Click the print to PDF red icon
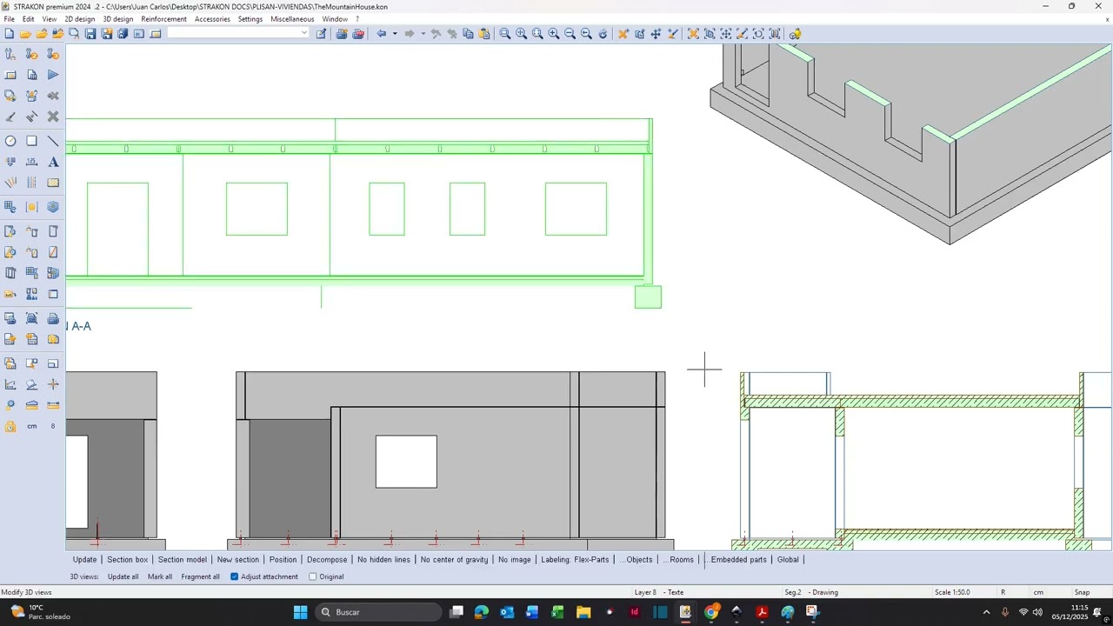 coord(358,34)
